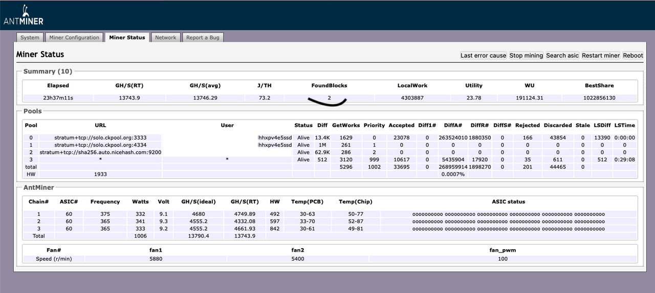Click the HW value 842 for chain 3
Viewport: 655px width, 293px height.
click(275, 229)
